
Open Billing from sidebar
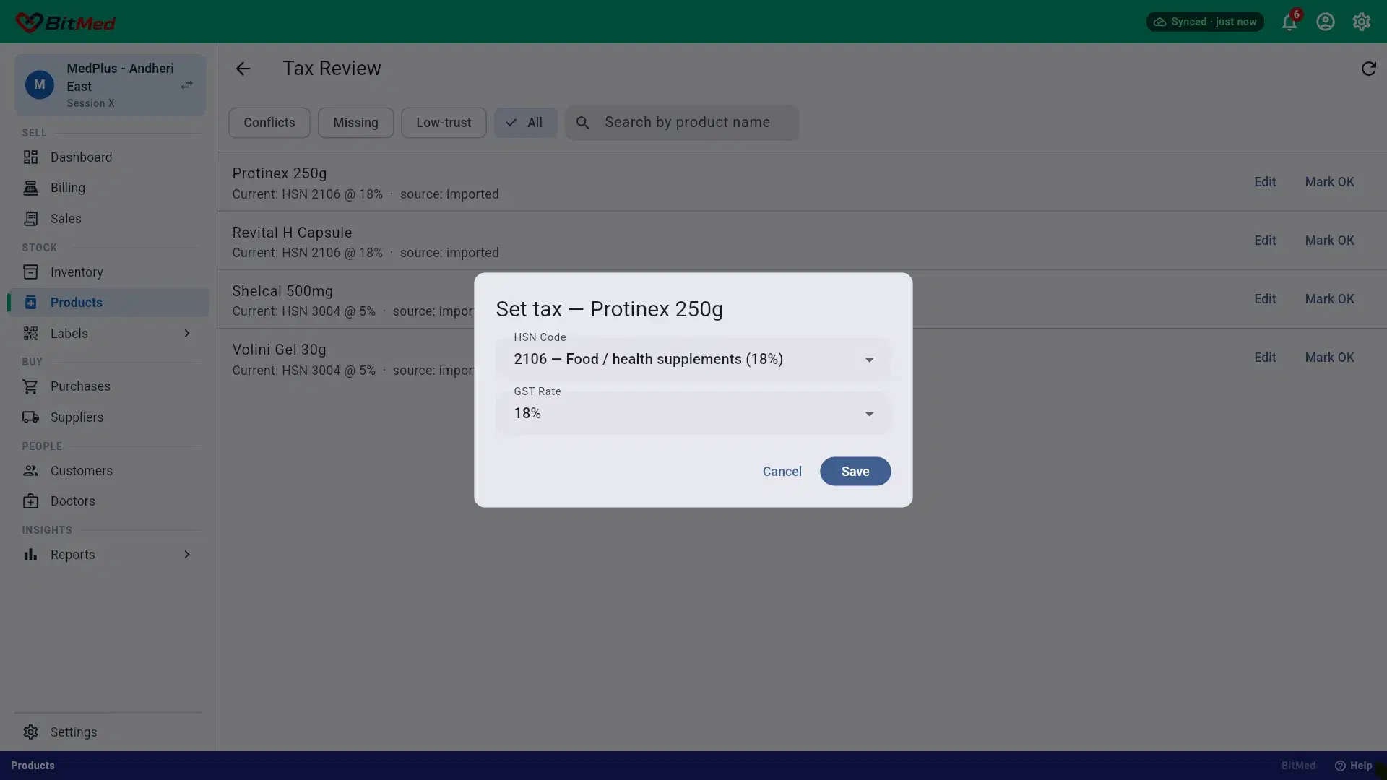pyautogui.click(x=108, y=188)
